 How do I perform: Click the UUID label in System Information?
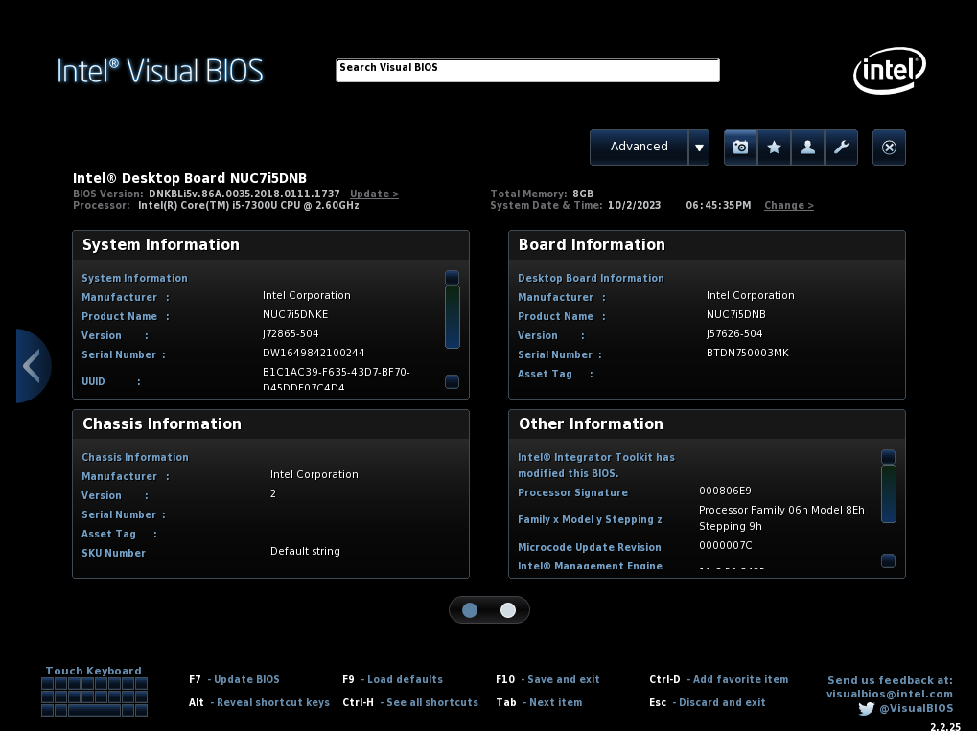coord(93,381)
